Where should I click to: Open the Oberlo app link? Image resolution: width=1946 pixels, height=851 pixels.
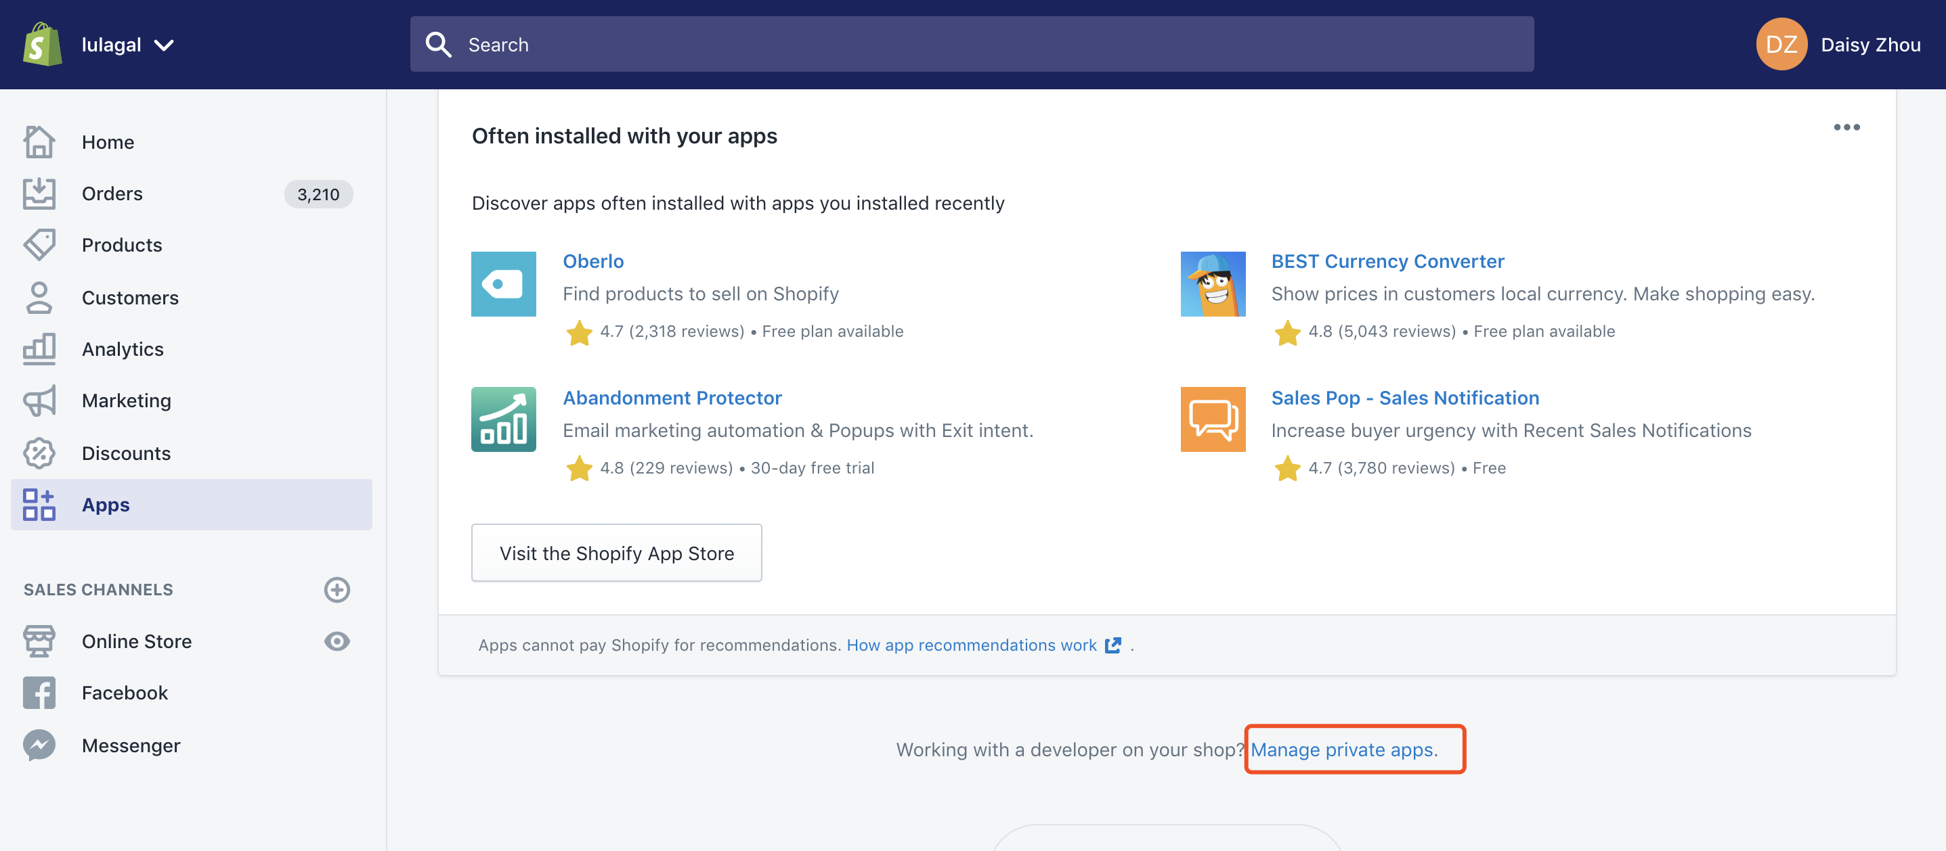pyautogui.click(x=593, y=261)
